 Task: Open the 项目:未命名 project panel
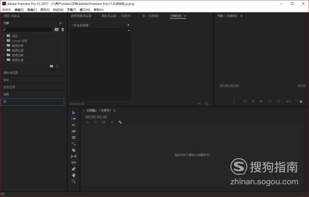(x=12, y=16)
